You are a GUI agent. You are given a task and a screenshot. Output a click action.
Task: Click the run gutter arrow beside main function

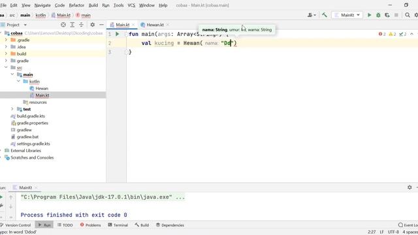[118, 34]
